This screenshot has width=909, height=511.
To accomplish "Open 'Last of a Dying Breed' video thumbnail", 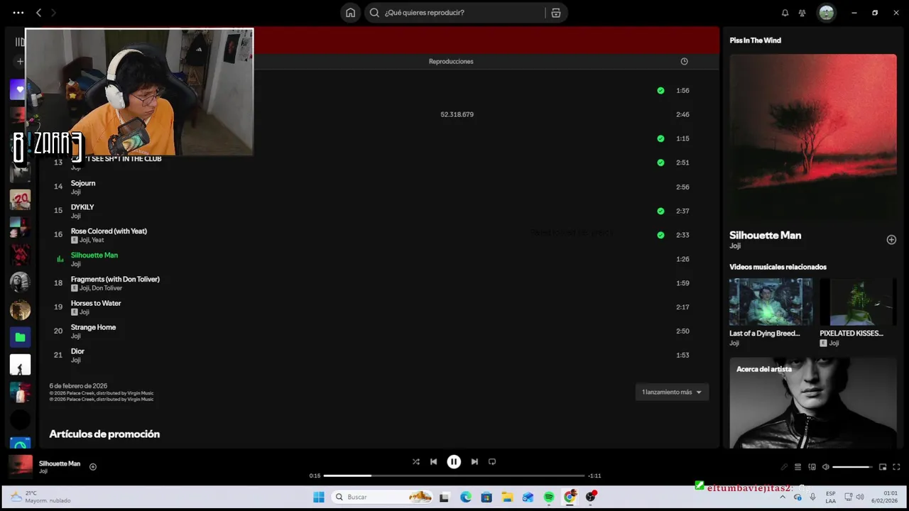I will (771, 302).
